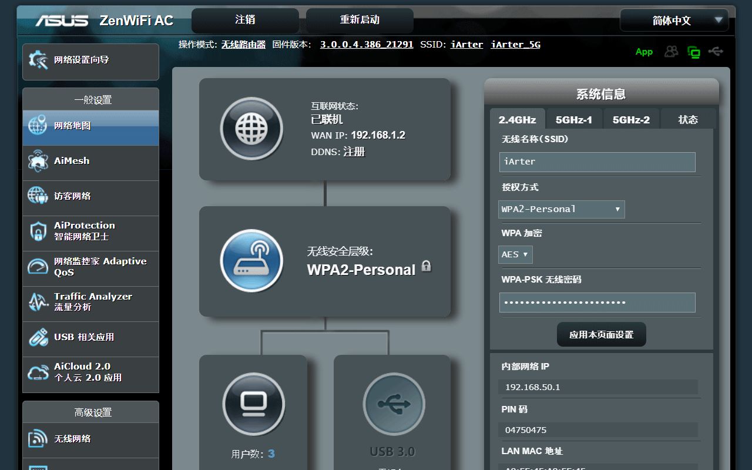Click the 重新启动 reboot button

tap(360, 20)
